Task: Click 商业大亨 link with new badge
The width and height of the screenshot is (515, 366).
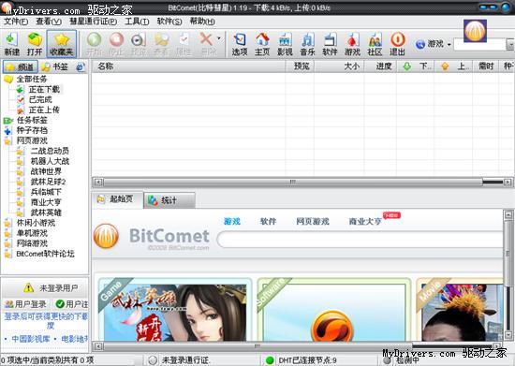Action: pos(365,222)
